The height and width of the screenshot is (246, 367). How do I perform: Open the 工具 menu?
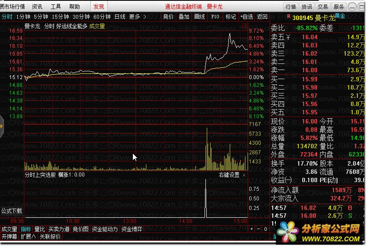point(56,7)
